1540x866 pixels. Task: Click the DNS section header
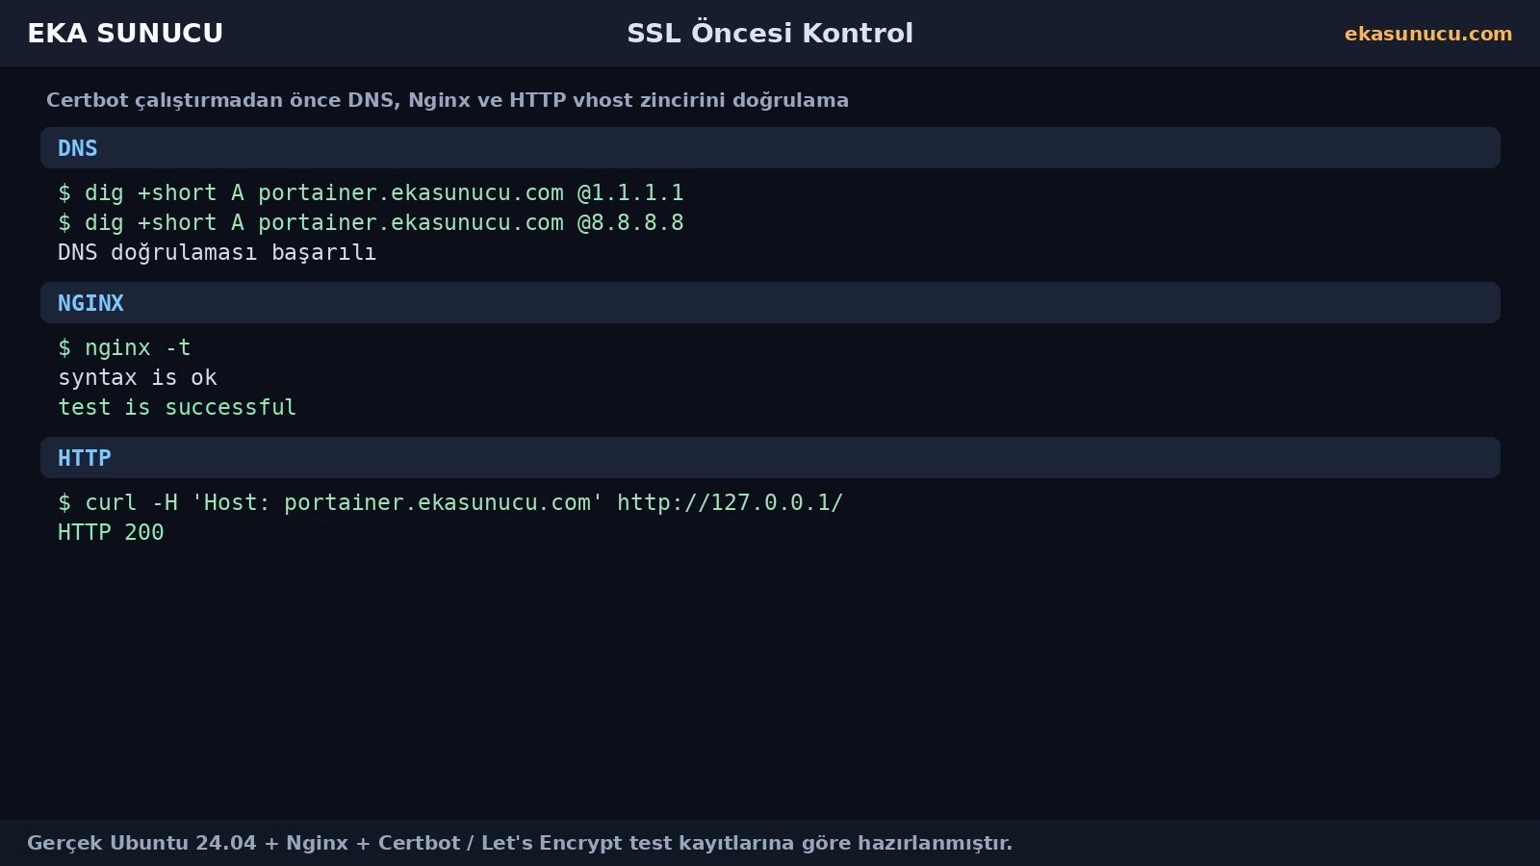point(770,148)
